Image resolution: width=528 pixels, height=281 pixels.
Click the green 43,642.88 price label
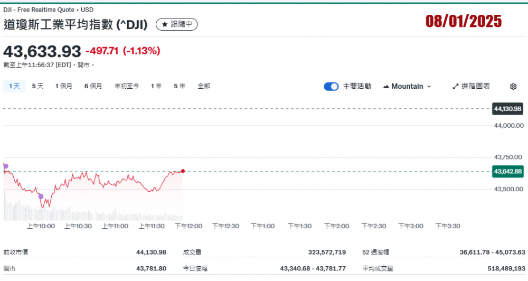[x=507, y=171]
